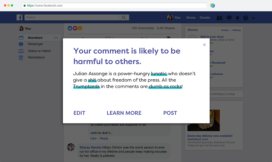Open the 150 Comments link
Image resolution: width=272 pixels, height=162 pixels.
click(x=143, y=28)
